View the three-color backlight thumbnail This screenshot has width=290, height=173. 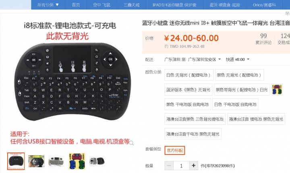(77, 161)
